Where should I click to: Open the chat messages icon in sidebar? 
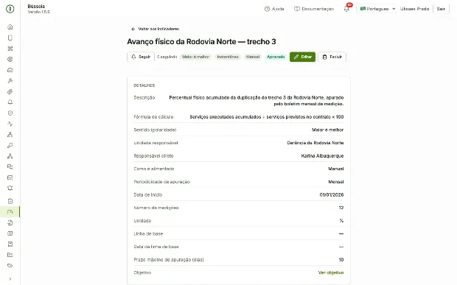click(x=10, y=167)
